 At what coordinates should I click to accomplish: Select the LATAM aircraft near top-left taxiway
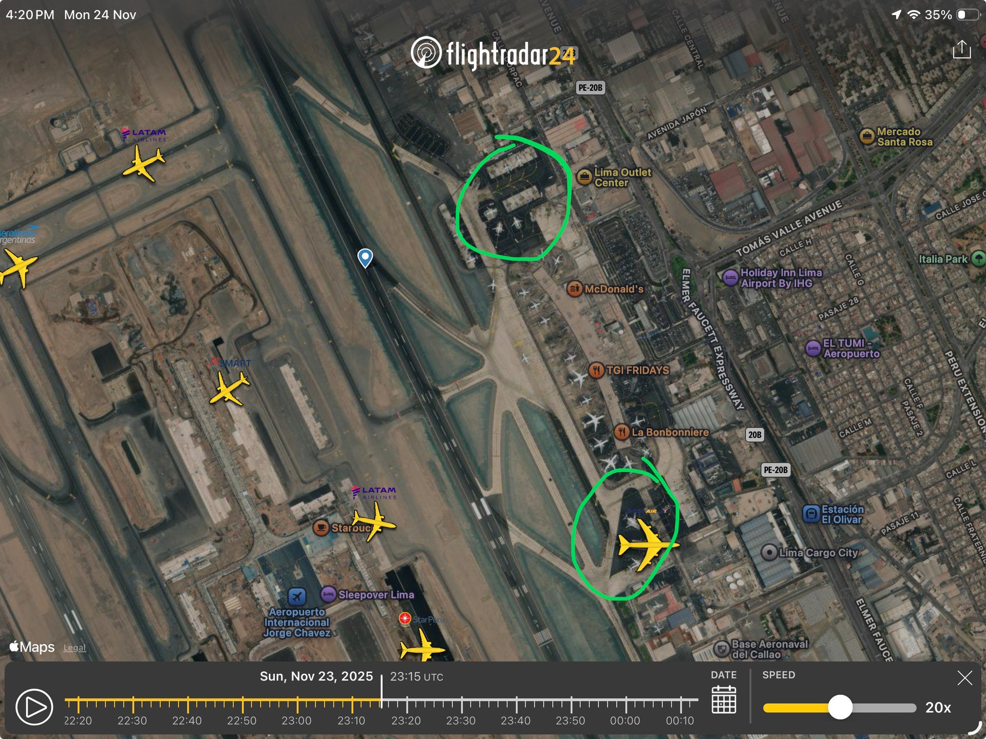coord(143,163)
